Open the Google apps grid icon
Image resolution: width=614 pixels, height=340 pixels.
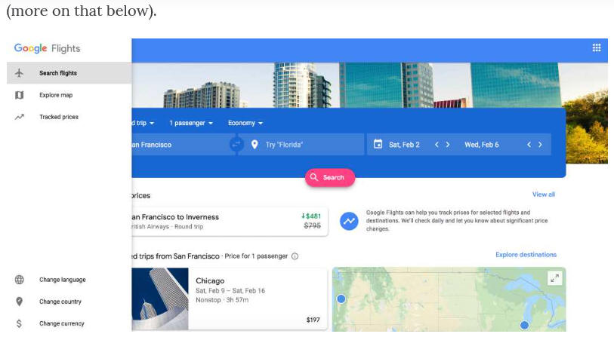[x=597, y=47]
